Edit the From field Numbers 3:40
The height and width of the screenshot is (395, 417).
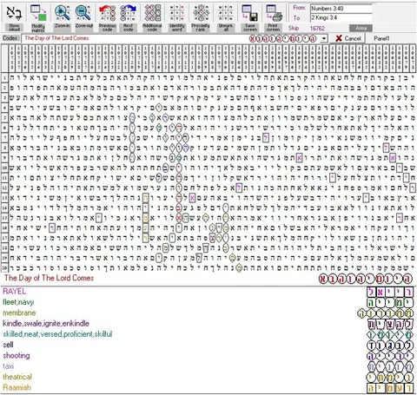[341, 9]
